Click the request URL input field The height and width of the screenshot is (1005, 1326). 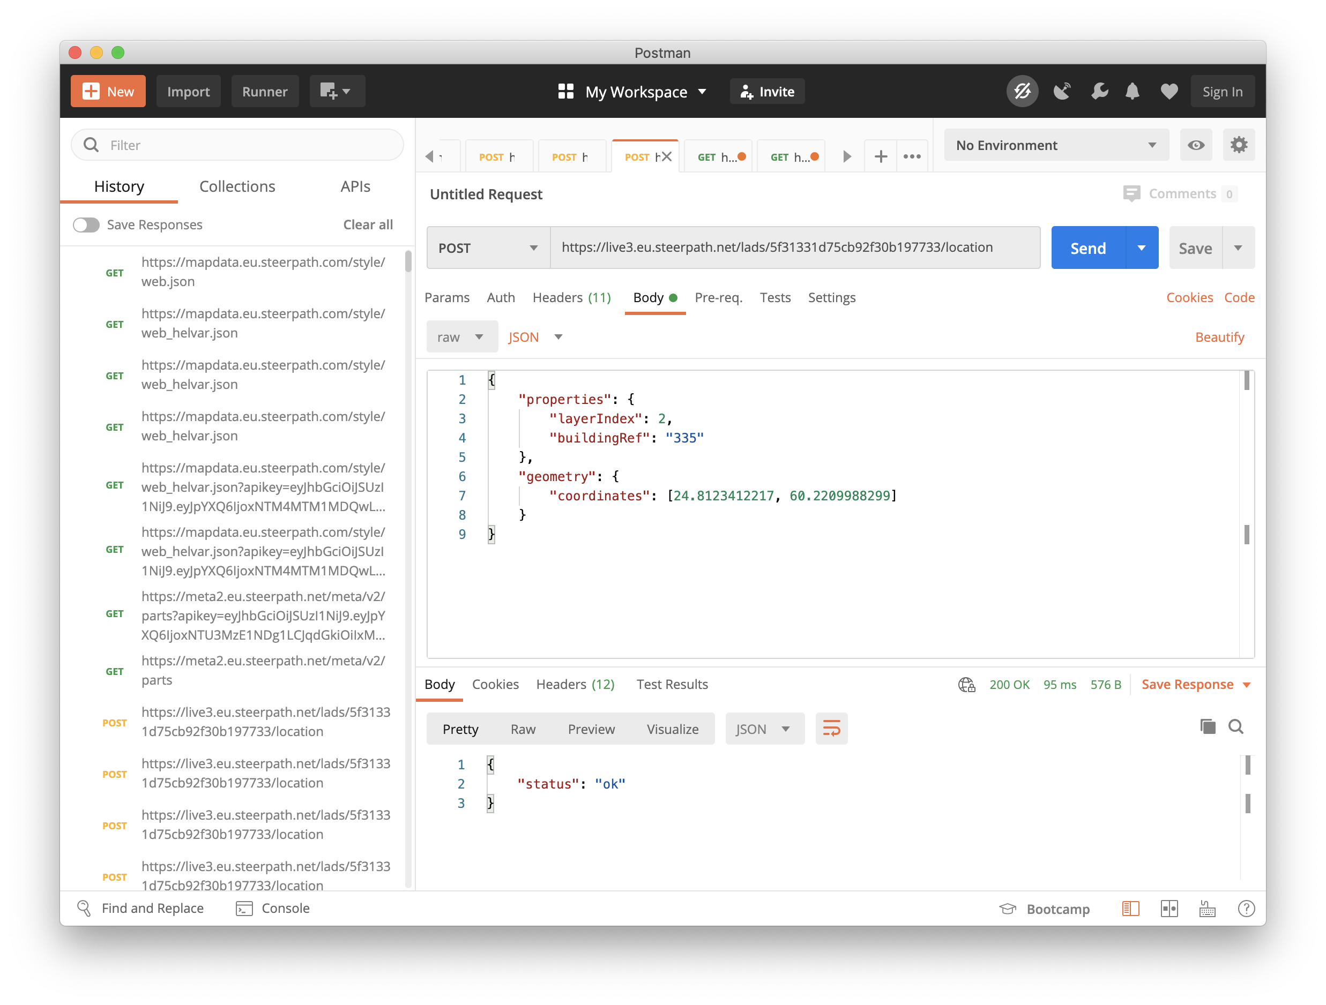(x=794, y=247)
